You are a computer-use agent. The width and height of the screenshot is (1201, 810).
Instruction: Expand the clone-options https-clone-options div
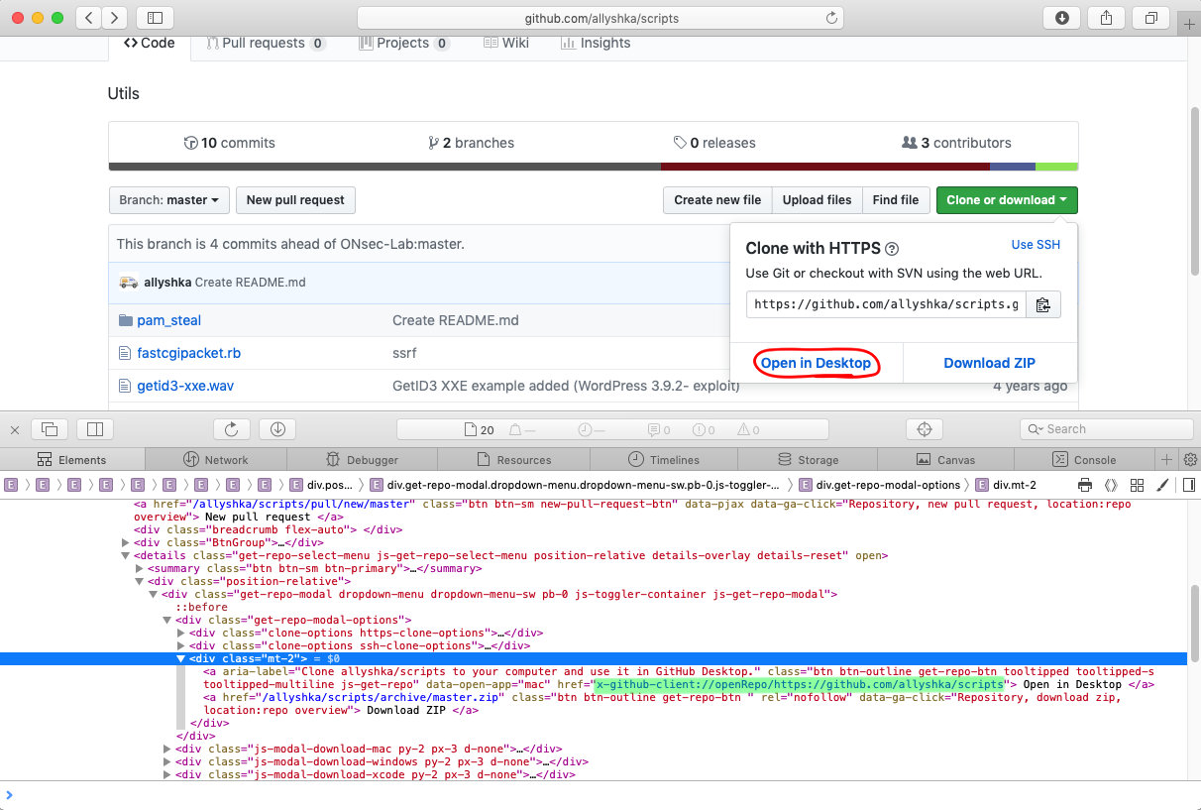coord(180,633)
